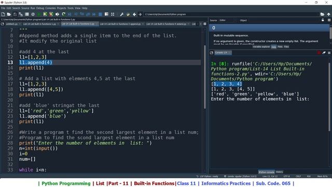Image resolution: width=332 pixels, height=187 pixels.
Task: Open the View menu
Action: [x=77, y=8]
